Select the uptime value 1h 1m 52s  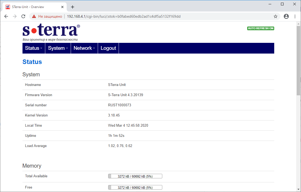(x=116, y=135)
